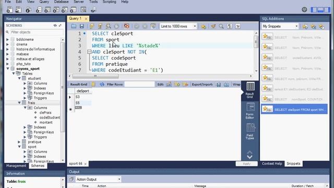Switch to the Management tab
This screenshot has height=188, width=334.
point(16,166)
